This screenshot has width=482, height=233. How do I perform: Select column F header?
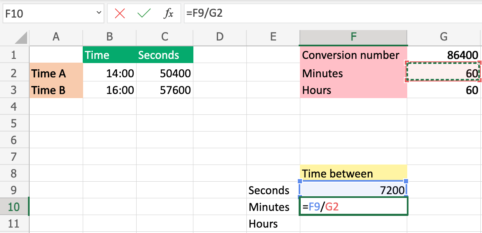pyautogui.click(x=353, y=37)
